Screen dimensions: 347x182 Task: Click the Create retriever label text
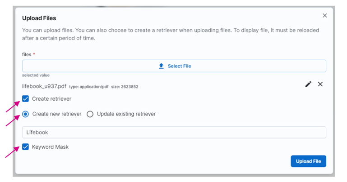click(51, 99)
